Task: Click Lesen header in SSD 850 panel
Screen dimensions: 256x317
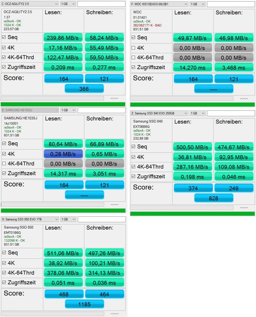Action: point(54,228)
